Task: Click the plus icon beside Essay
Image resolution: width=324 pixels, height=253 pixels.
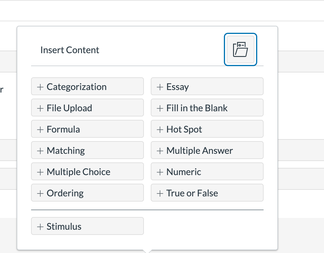Action: [x=160, y=87]
